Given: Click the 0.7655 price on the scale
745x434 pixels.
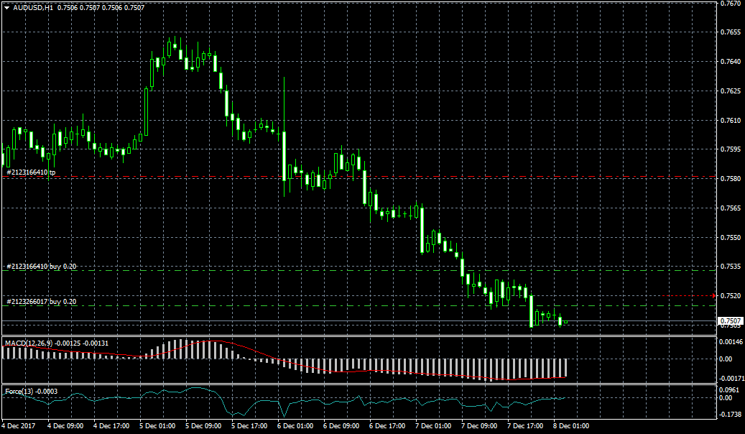Looking at the screenshot, I should (731, 32).
